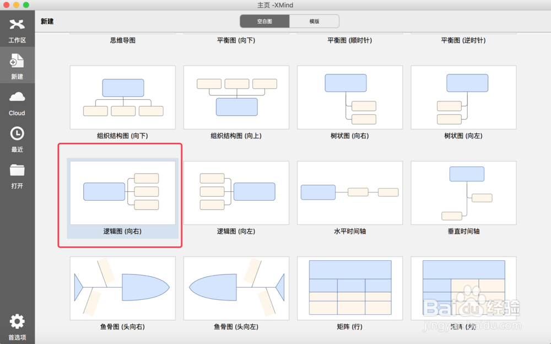The height and width of the screenshot is (344, 551).
Task: Open the 工作区 workspace panel
Action: pyautogui.click(x=17, y=29)
